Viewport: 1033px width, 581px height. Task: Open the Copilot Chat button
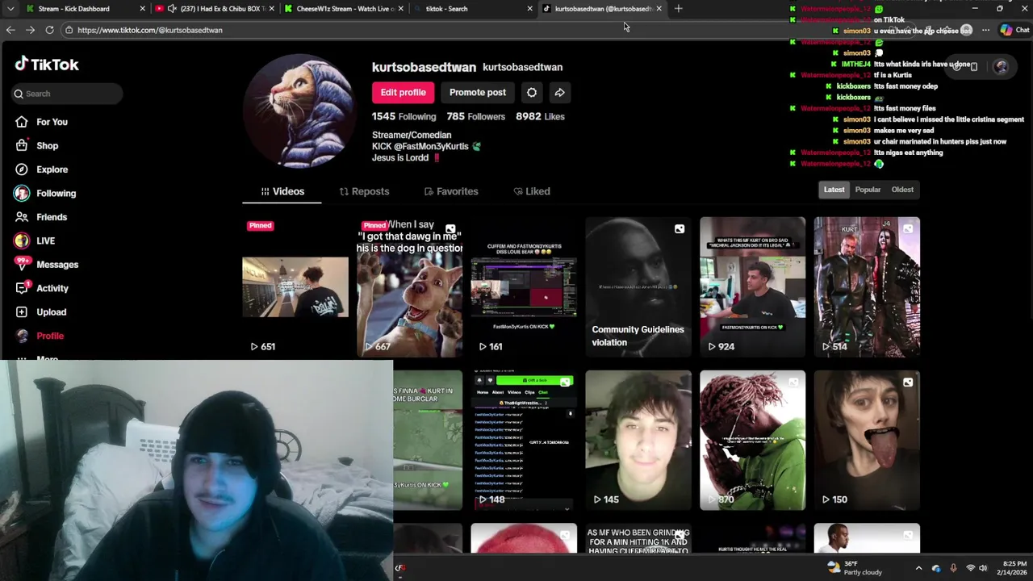[x=1014, y=30]
